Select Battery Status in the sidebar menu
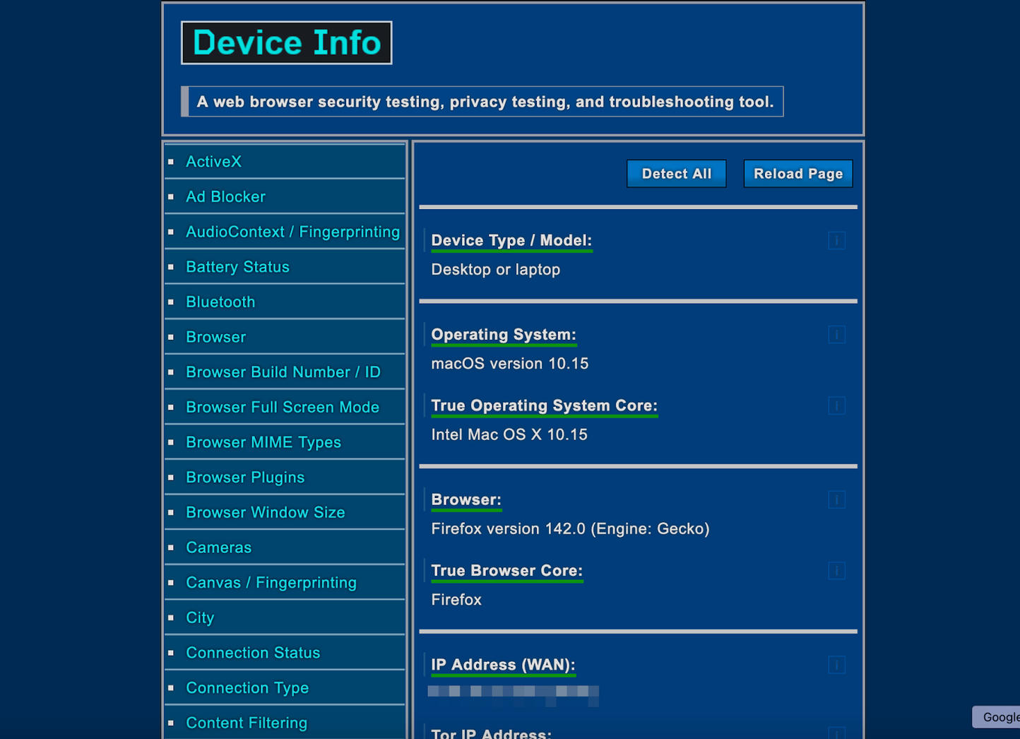This screenshot has height=739, width=1020. click(x=237, y=266)
